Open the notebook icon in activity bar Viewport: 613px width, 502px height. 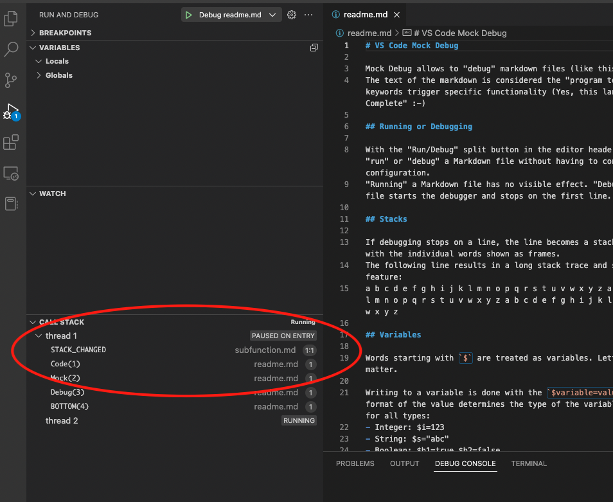(11, 204)
